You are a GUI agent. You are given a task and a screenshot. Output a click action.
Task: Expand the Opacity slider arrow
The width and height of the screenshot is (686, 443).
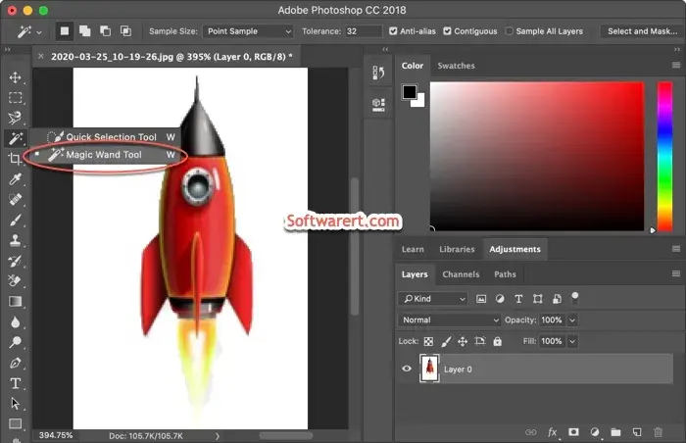click(x=572, y=320)
